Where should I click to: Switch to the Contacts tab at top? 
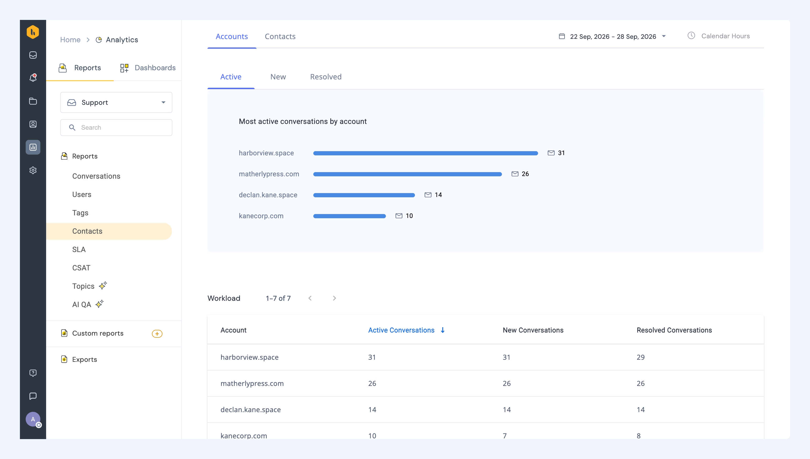[x=280, y=36]
